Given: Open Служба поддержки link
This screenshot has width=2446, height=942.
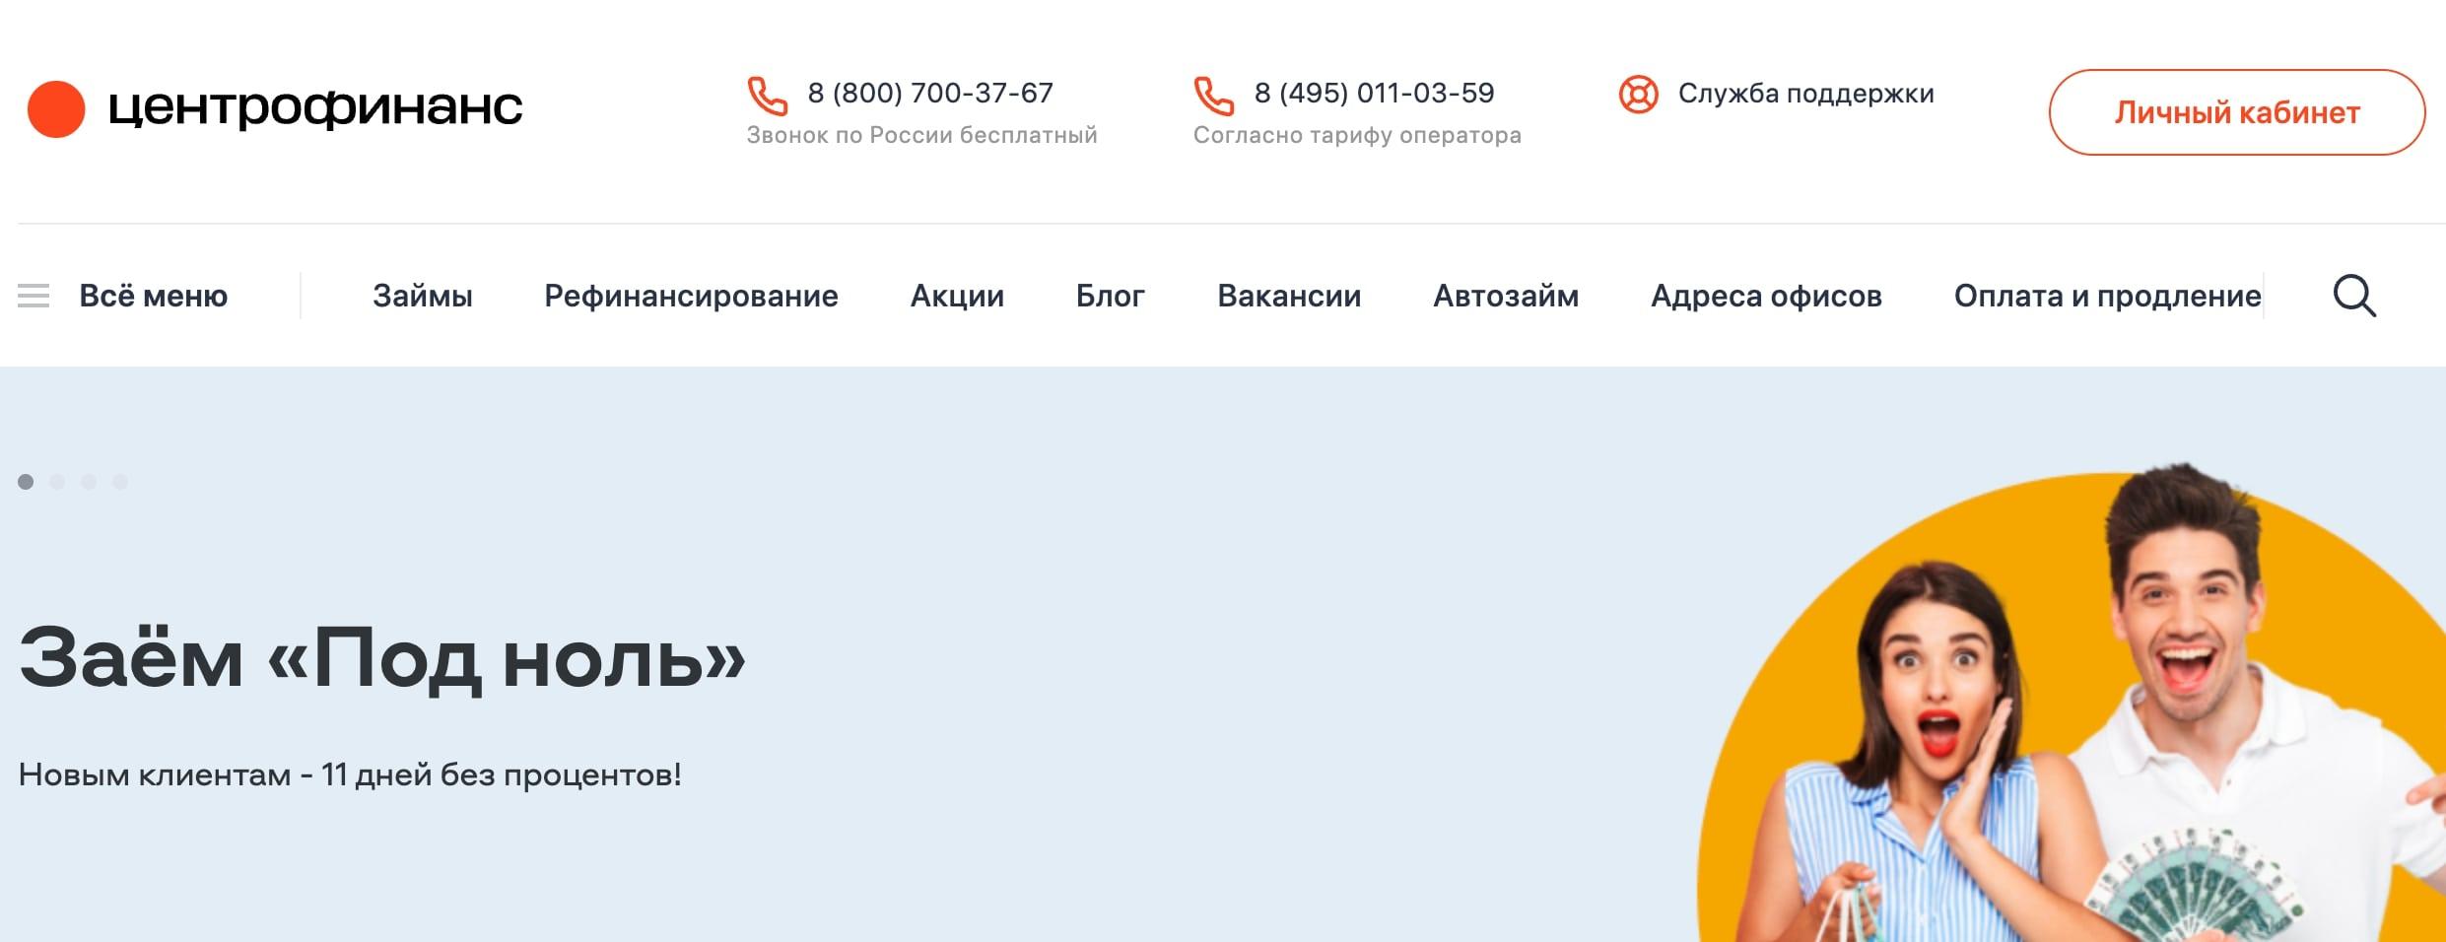Looking at the screenshot, I should point(1805,94).
